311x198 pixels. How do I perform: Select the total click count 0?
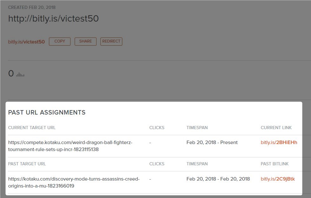11,74
